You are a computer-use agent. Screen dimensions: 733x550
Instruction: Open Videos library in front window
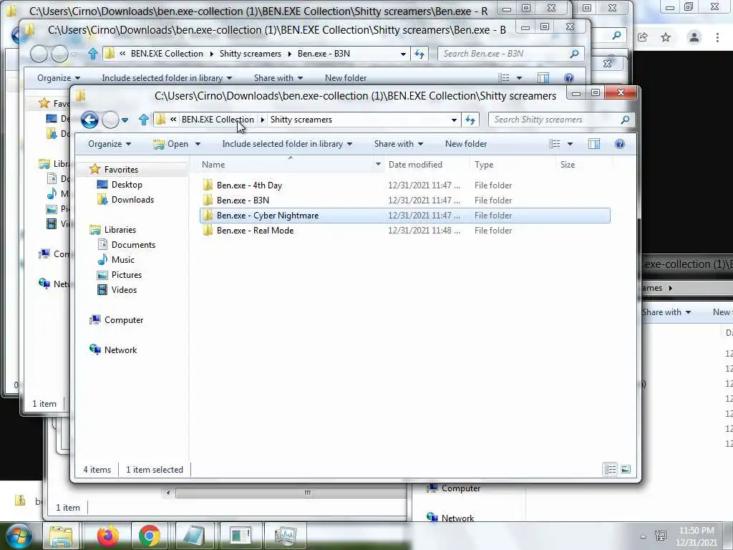124,289
